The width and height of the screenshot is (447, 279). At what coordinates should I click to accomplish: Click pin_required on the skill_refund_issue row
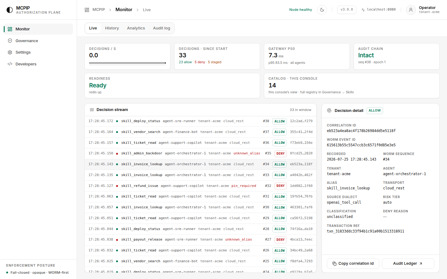244,186
